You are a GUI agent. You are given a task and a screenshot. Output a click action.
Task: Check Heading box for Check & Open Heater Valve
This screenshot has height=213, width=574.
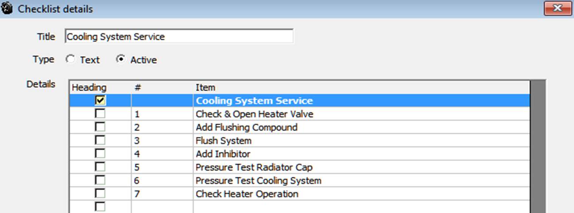(100, 114)
